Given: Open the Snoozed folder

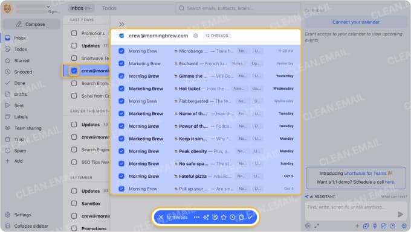Looking at the screenshot, I should (23, 72).
